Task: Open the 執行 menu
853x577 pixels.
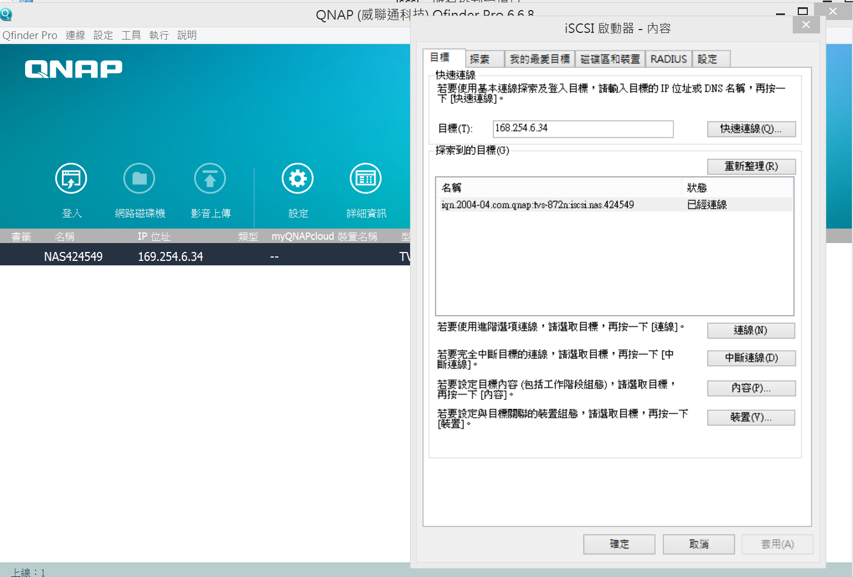Action: [x=159, y=35]
